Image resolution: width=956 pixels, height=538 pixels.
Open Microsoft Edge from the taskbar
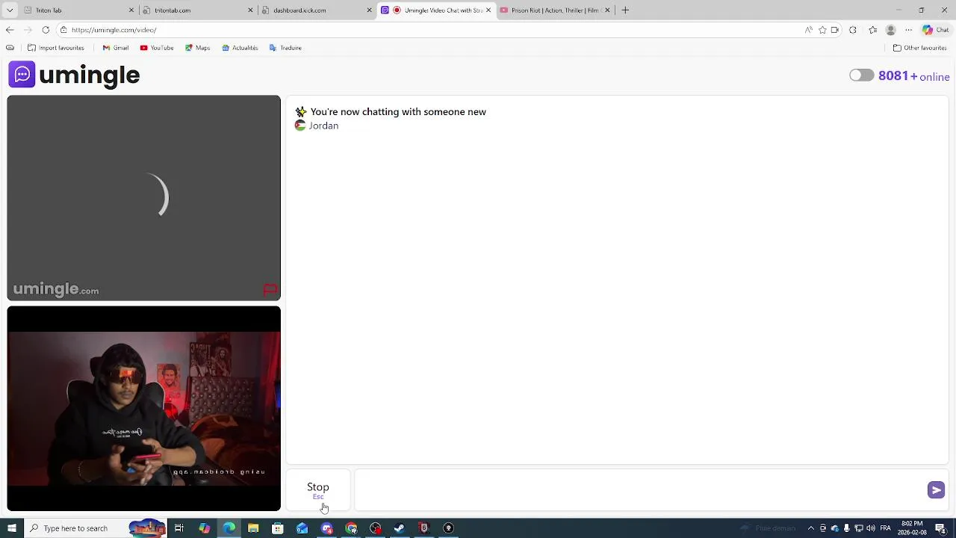[229, 528]
